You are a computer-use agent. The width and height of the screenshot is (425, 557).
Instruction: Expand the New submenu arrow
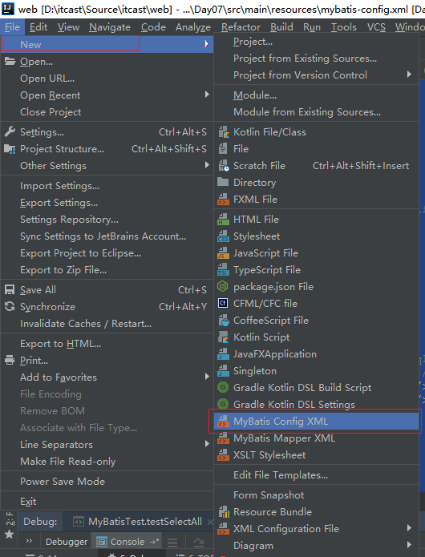coord(207,44)
